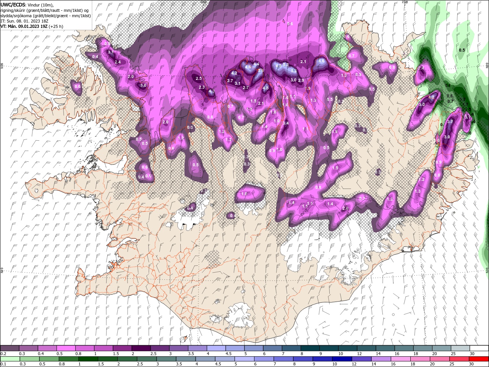Click the 'rigning/skúrir' legend description line
The image size is (489, 367).
(45, 10)
